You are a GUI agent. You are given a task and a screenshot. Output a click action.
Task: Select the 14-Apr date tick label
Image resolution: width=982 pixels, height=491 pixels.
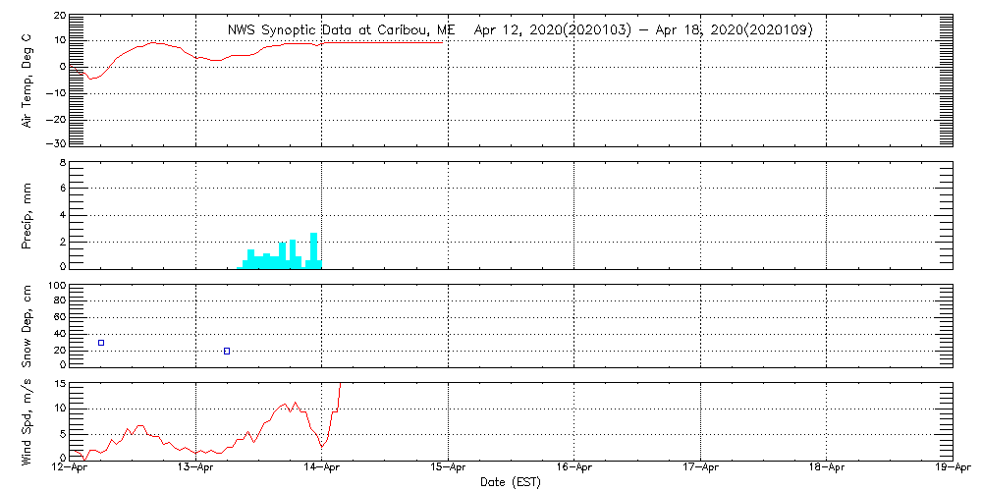(322, 468)
